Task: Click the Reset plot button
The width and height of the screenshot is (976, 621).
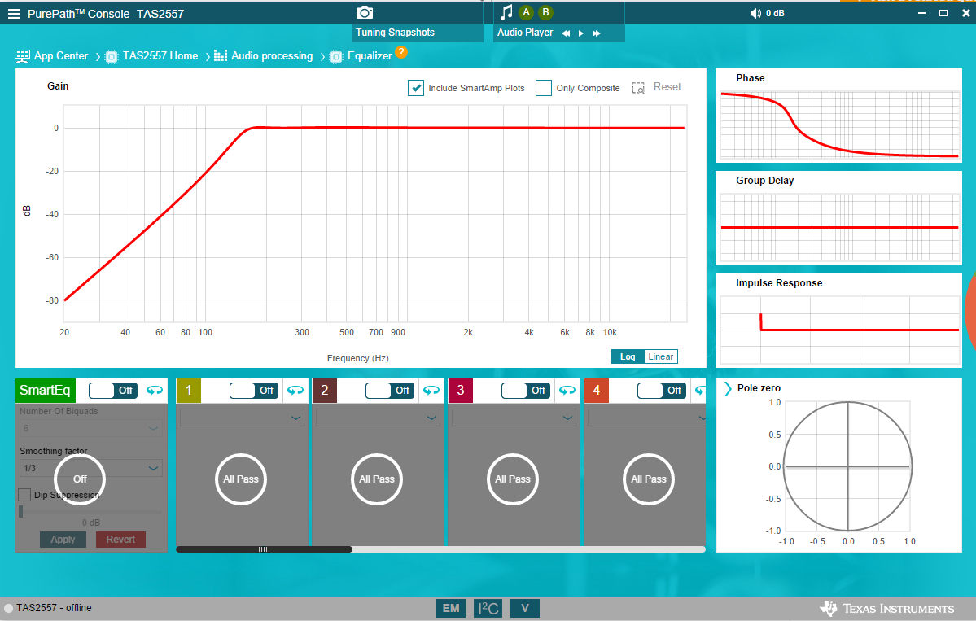Action: coord(667,87)
